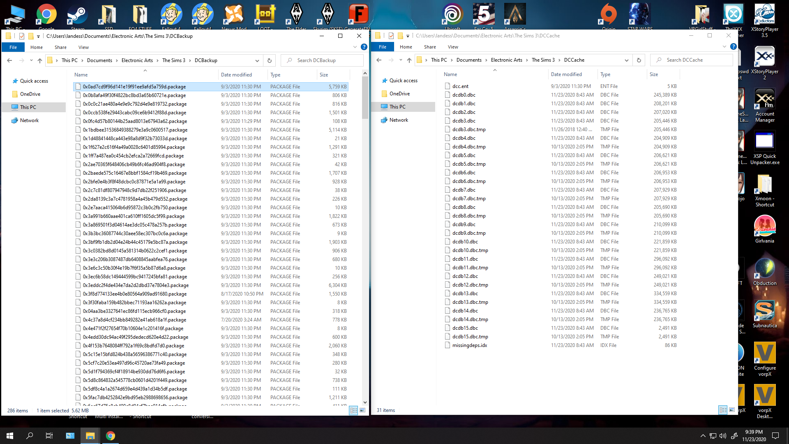Click the Search DCCache field
Screen dimensions: 789x444
692,60
